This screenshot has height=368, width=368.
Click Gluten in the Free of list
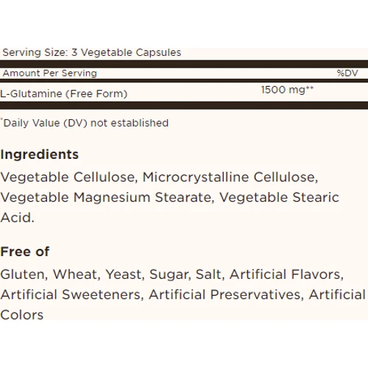click(24, 275)
